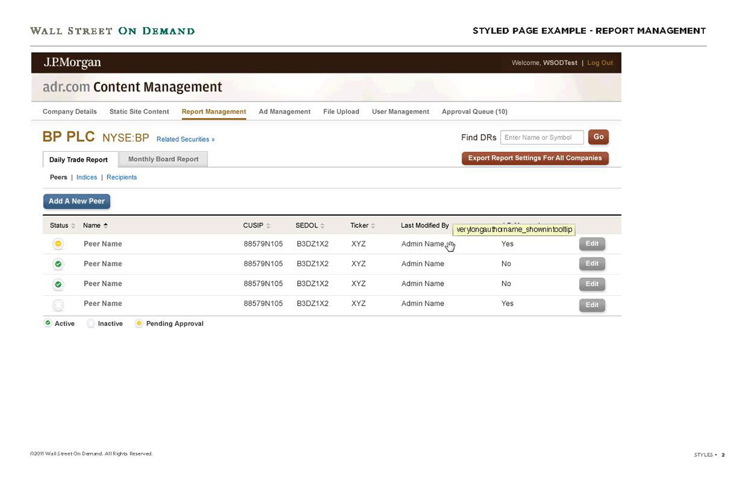
Task: Click the Go button next to Find DRs
Action: [598, 137]
